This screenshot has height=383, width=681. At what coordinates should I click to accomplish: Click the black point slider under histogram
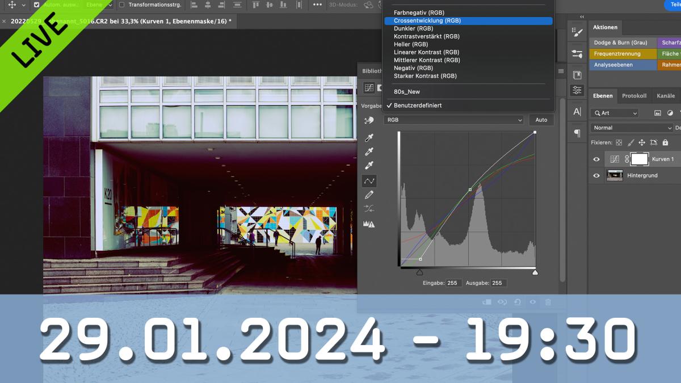(420, 272)
